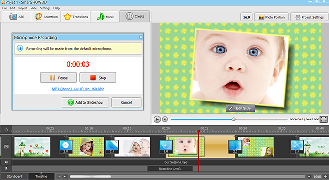Toggle fullscreen preview
The width and height of the screenshot is (329, 180).
324,119
